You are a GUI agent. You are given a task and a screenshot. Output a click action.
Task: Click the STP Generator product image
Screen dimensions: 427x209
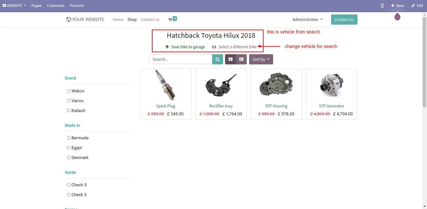click(x=332, y=85)
